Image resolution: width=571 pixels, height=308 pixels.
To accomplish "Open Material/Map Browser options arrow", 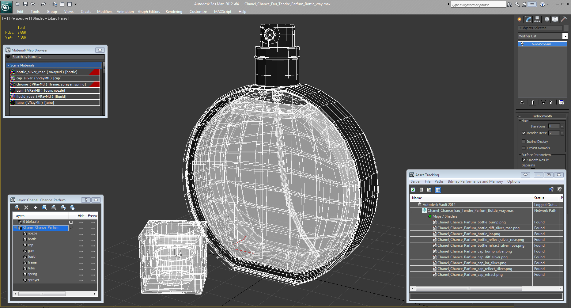I will [x=8, y=57].
